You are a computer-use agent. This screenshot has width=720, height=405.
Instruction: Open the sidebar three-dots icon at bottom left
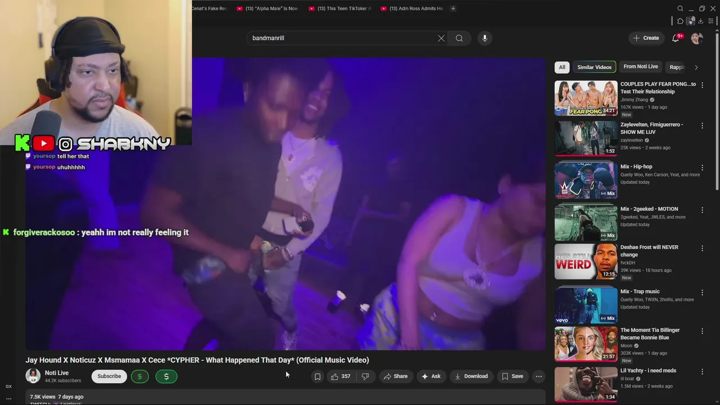[8, 398]
